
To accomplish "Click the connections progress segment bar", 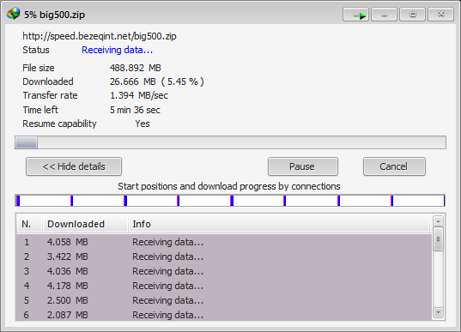I will (x=230, y=201).
